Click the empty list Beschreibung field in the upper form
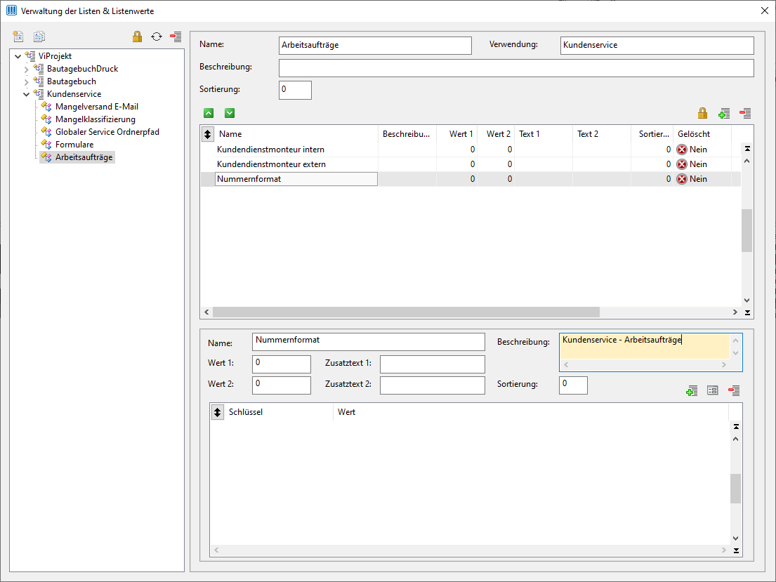Image resolution: width=776 pixels, height=582 pixels. [516, 68]
